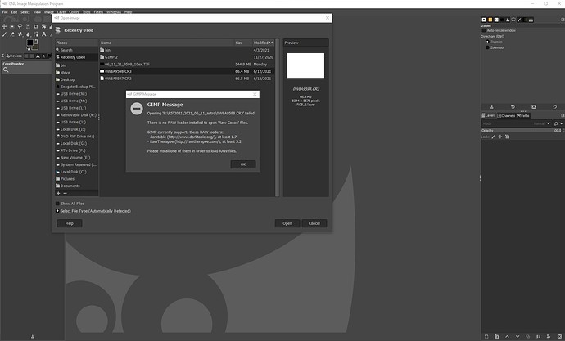Select the Move tool in the toolbox
The width and height of the screenshot is (565, 341).
coord(4,26)
